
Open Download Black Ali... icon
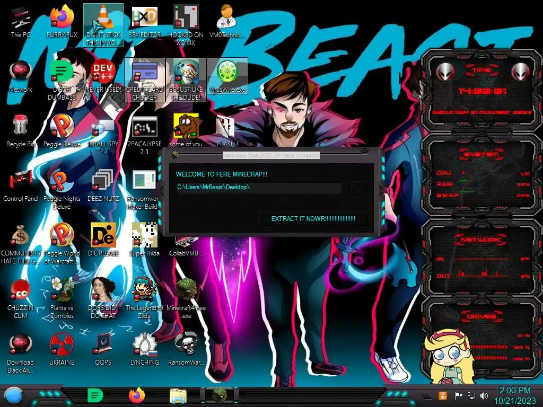point(21,353)
